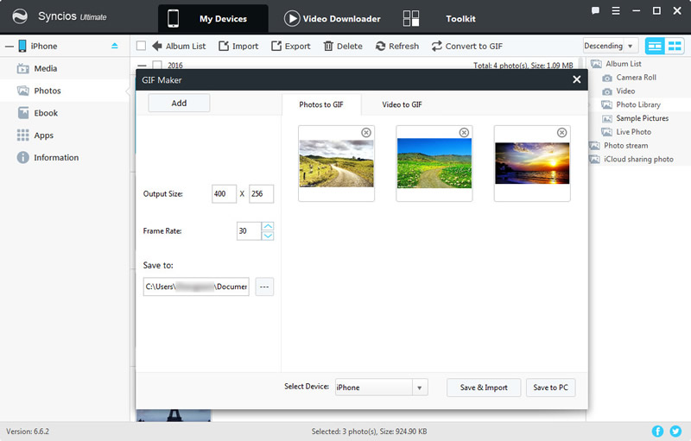Remove the sunset photo
Image resolution: width=691 pixels, height=441 pixels.
pos(562,133)
